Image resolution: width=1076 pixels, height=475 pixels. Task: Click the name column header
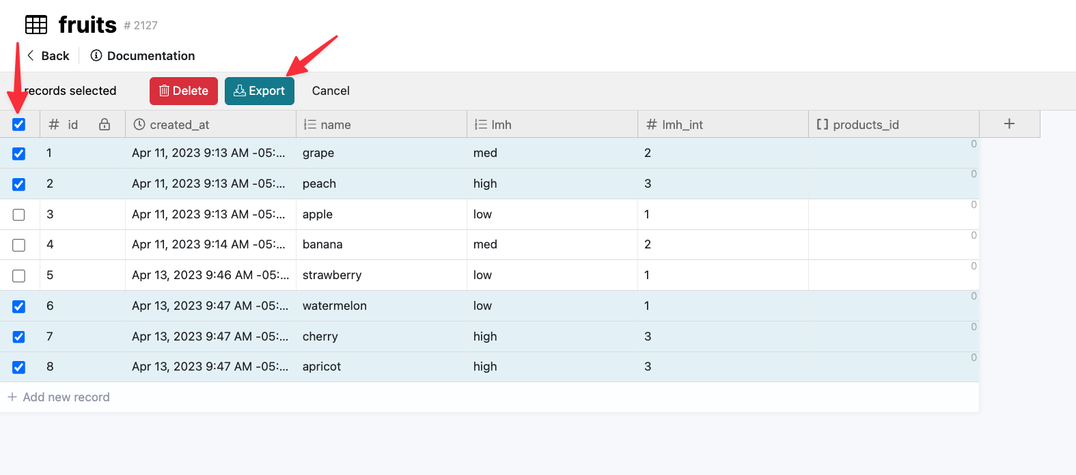(x=381, y=124)
